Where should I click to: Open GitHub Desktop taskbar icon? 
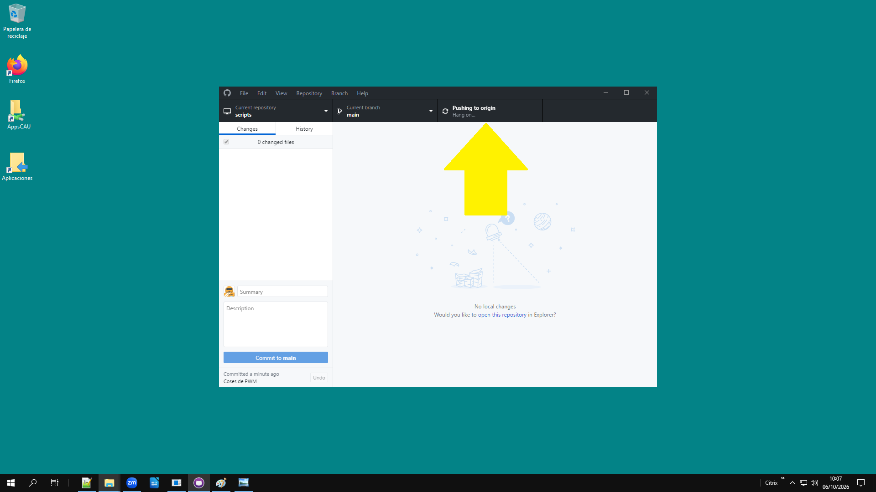199,483
